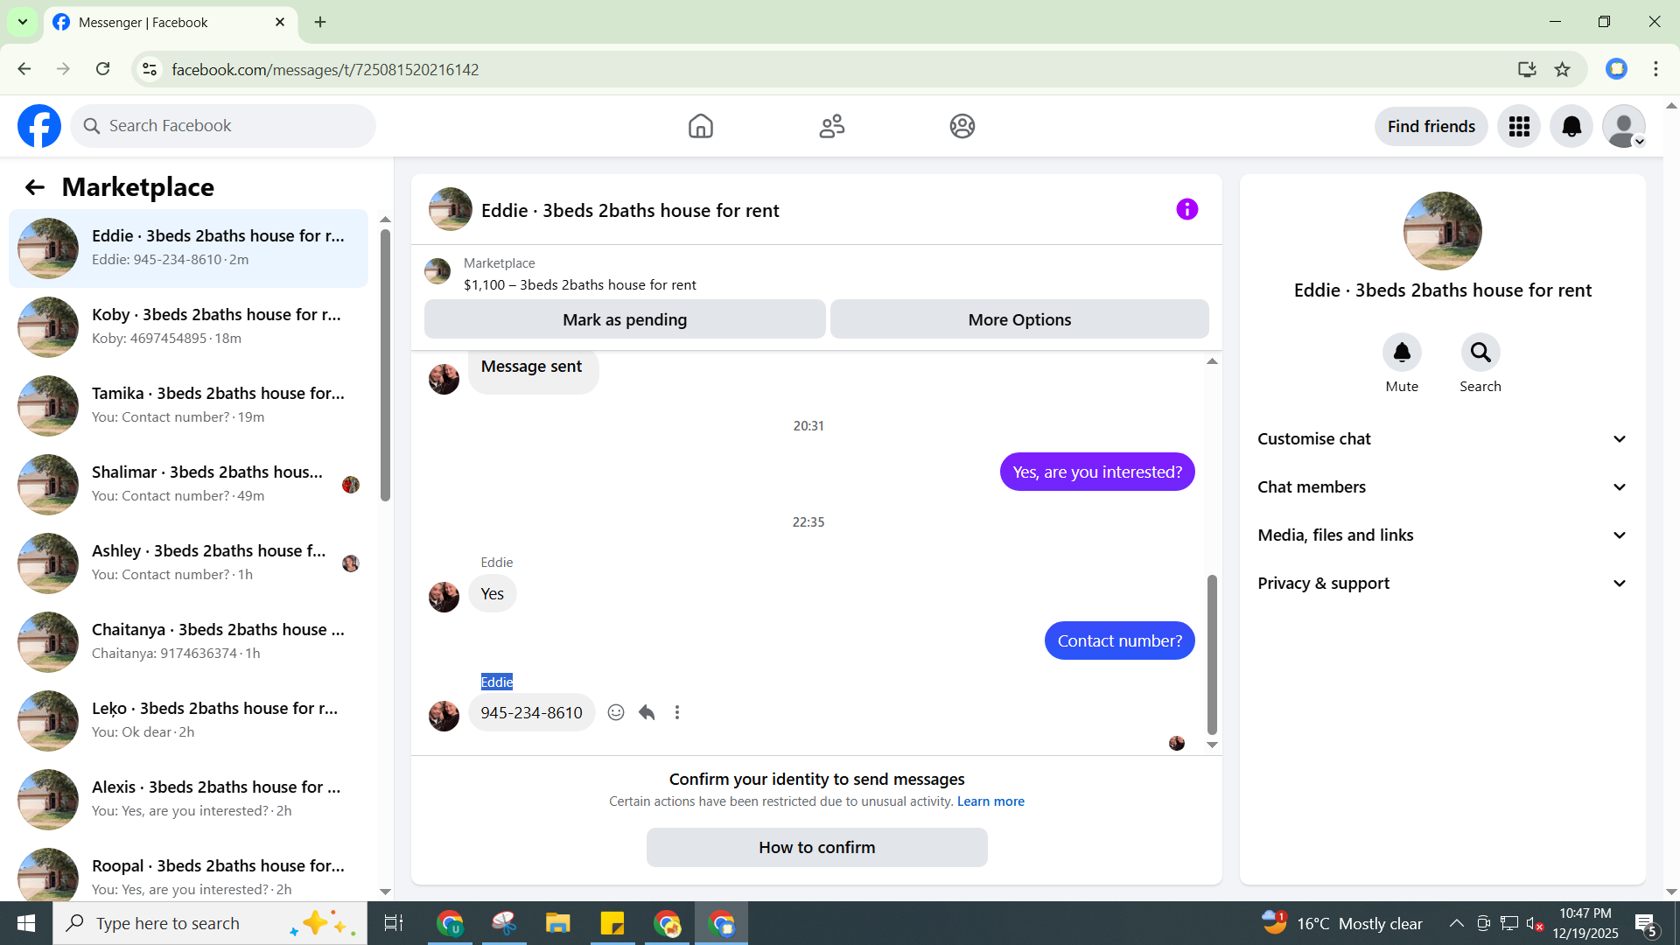
Task: Go back with Marketplace back arrow
Action: coord(35,187)
